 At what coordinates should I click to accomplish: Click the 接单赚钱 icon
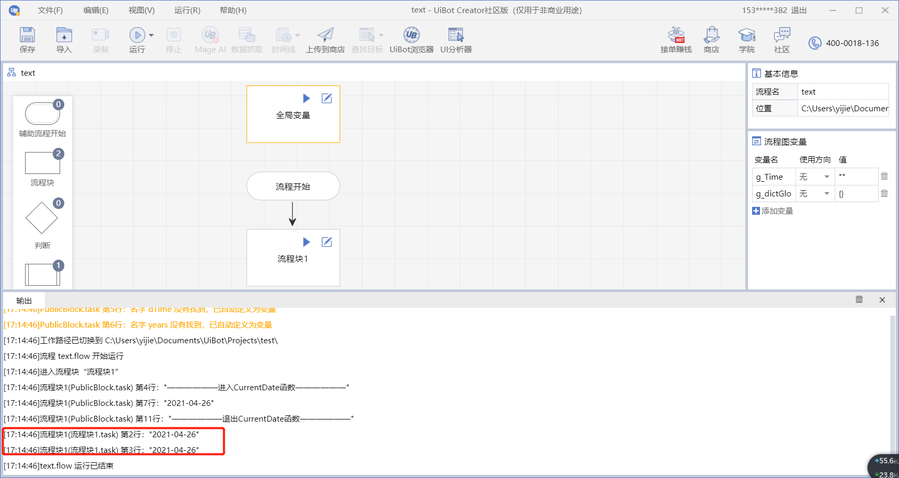coord(676,39)
